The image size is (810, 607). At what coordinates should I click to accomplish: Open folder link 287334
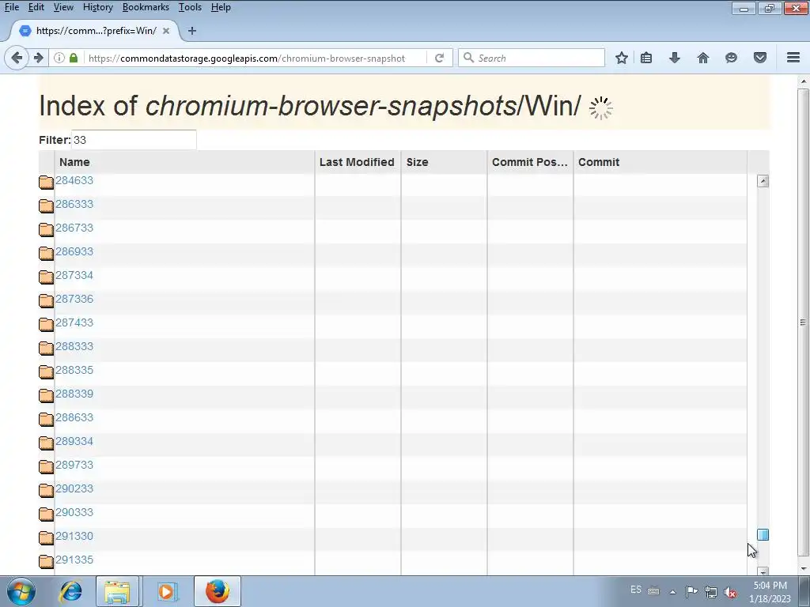click(x=74, y=275)
